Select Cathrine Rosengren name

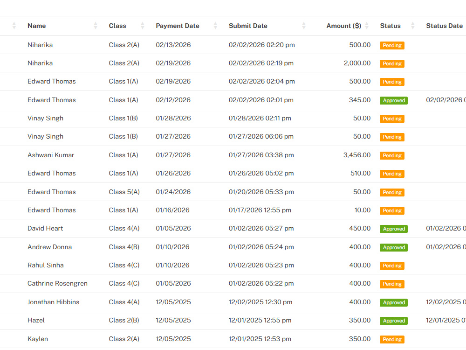57,283
